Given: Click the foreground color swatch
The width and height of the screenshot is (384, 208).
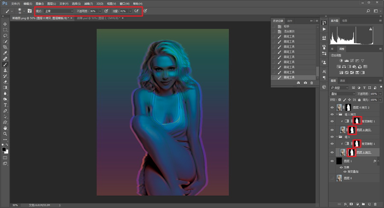Looking at the screenshot, I should click(x=4, y=149).
